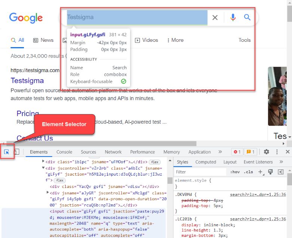Screen dimensions: 292x238
Task: Toggle the device toolbar icon
Action: click(x=17, y=152)
